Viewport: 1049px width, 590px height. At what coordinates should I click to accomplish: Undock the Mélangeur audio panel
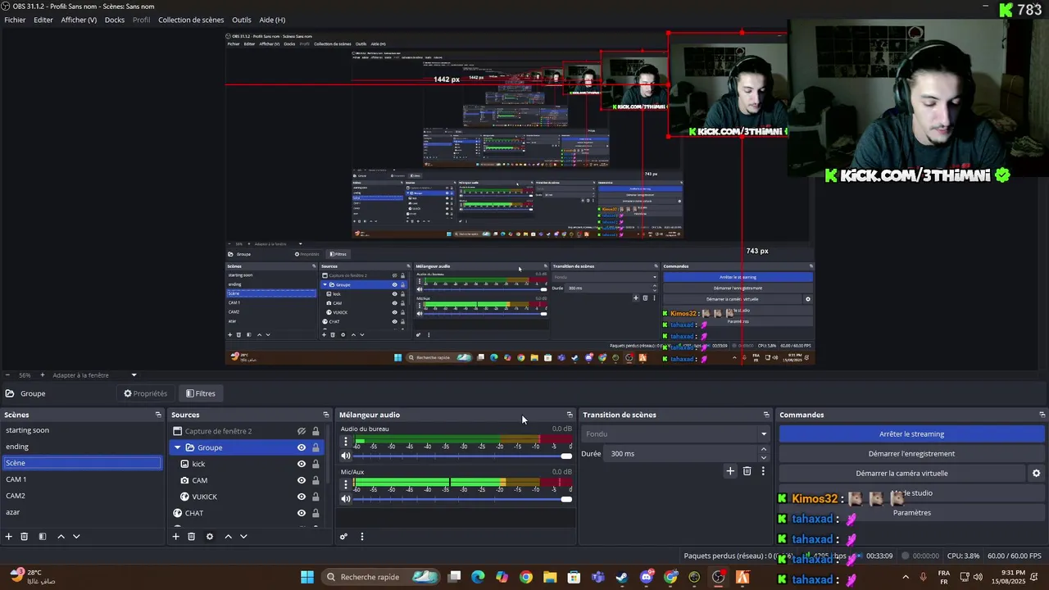click(x=570, y=415)
